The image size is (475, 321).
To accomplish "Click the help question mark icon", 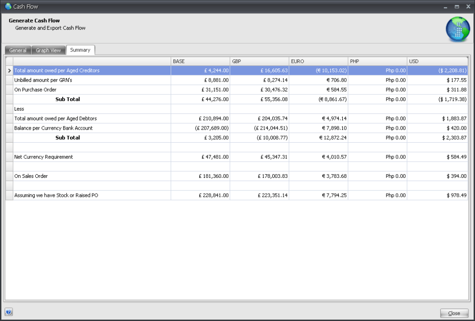I will (8, 312).
